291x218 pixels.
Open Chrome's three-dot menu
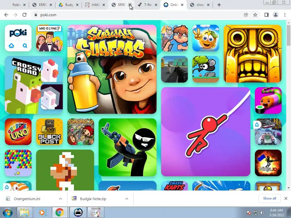pos(285,15)
